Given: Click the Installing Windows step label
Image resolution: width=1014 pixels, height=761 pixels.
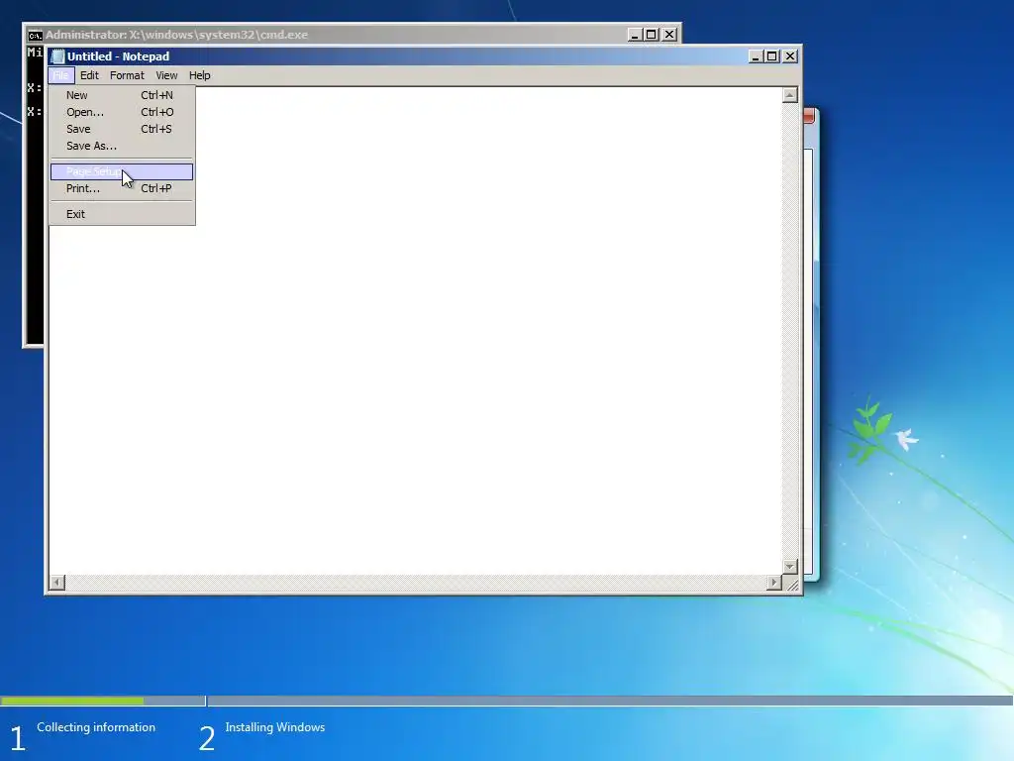Looking at the screenshot, I should point(275,727).
